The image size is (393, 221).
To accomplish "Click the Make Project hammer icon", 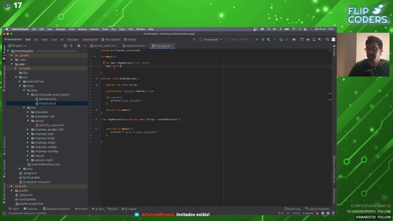I will [x=194, y=39].
